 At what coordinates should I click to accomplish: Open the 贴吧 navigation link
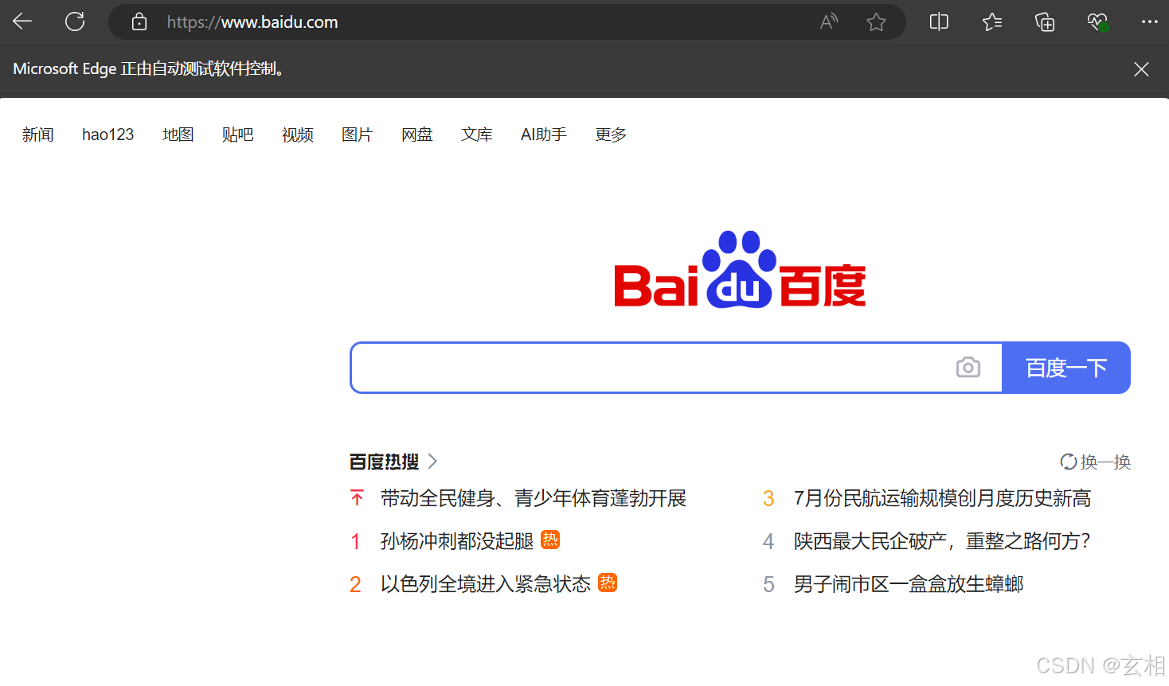(x=238, y=134)
